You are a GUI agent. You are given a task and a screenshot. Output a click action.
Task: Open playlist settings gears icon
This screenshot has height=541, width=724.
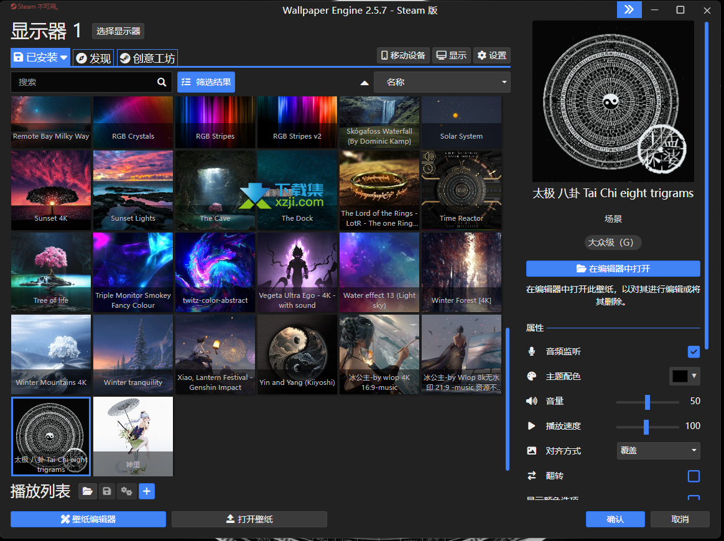click(126, 491)
